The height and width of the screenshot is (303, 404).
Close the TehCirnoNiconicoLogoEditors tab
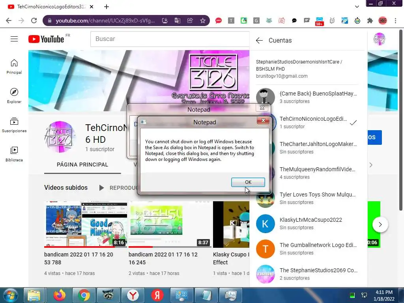point(92,7)
